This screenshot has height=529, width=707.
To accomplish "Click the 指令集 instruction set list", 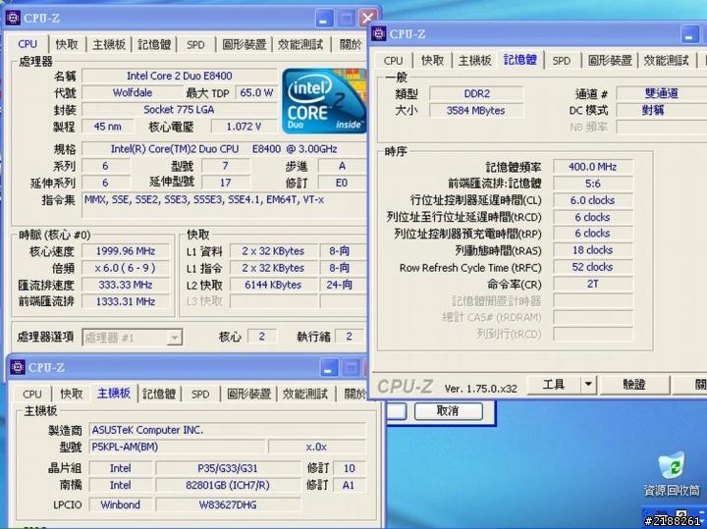I will (224, 205).
